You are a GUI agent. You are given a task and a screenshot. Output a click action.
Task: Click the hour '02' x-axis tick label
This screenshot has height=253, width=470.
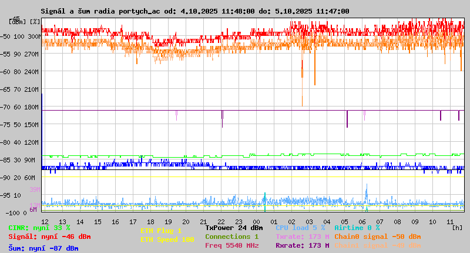291,222
